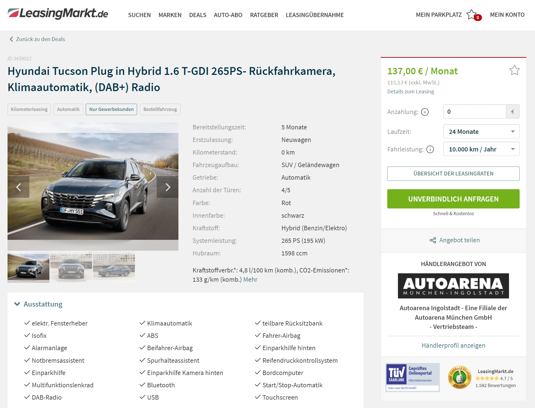Click the Kilometerleasing tag

(29, 109)
